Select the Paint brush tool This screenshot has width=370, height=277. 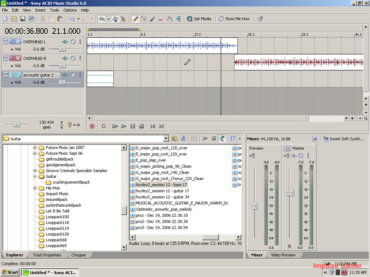(153, 19)
